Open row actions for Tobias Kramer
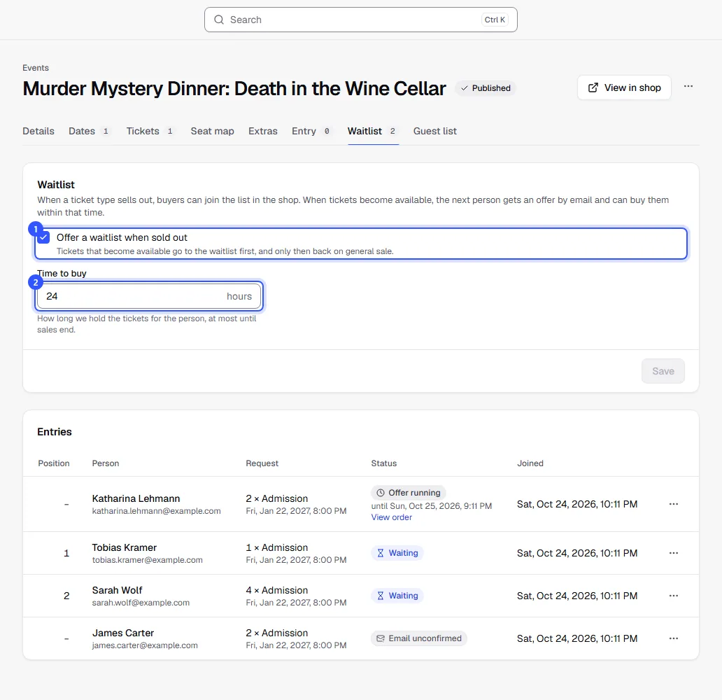 (x=673, y=553)
